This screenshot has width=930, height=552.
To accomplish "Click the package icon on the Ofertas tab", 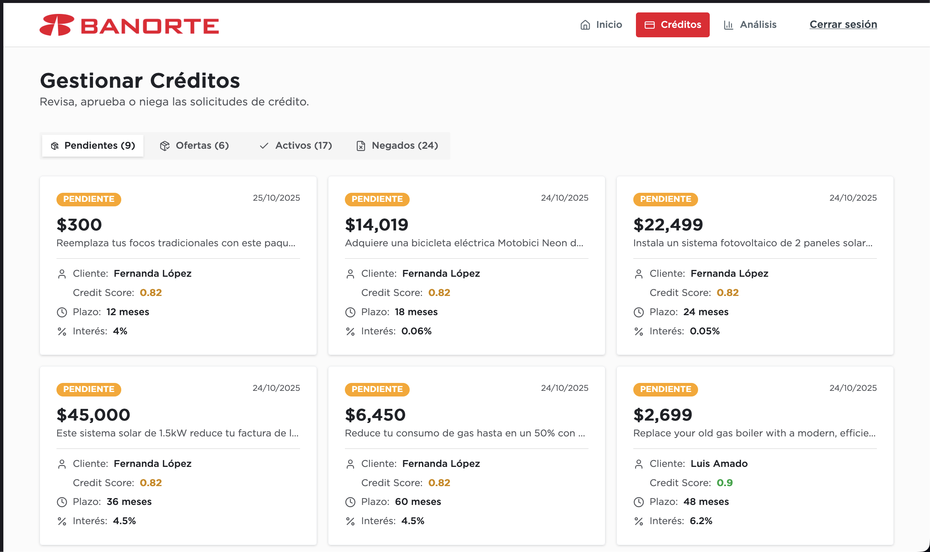I will point(165,146).
